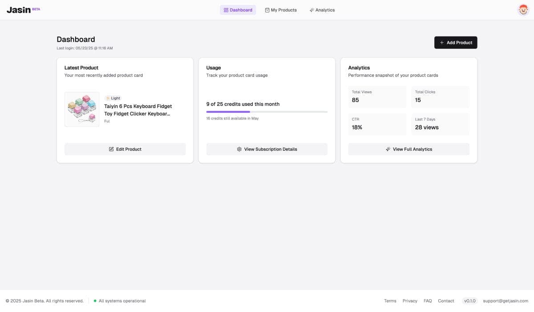
Task: Click the green systems operational status dot
Action: pos(95,301)
